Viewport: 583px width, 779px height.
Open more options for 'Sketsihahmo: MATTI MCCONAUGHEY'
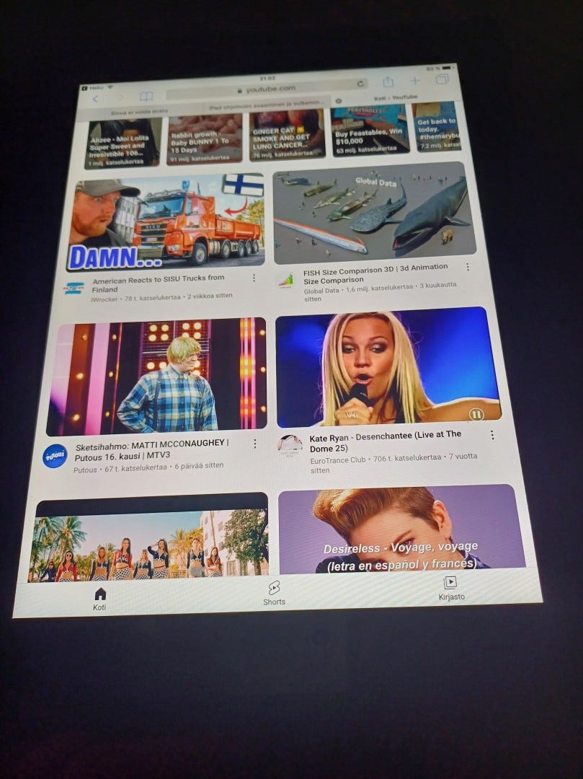coord(254,444)
